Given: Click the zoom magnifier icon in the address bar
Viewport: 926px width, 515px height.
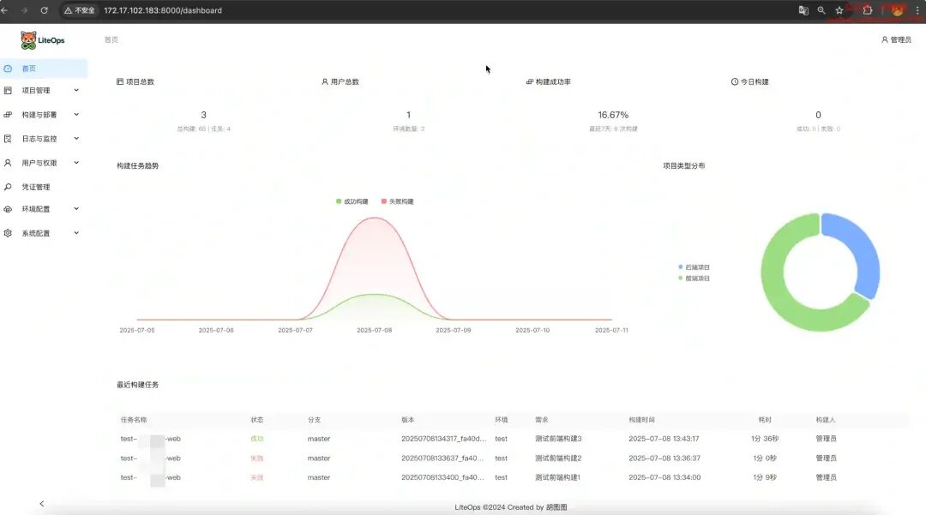Looking at the screenshot, I should tap(821, 10).
